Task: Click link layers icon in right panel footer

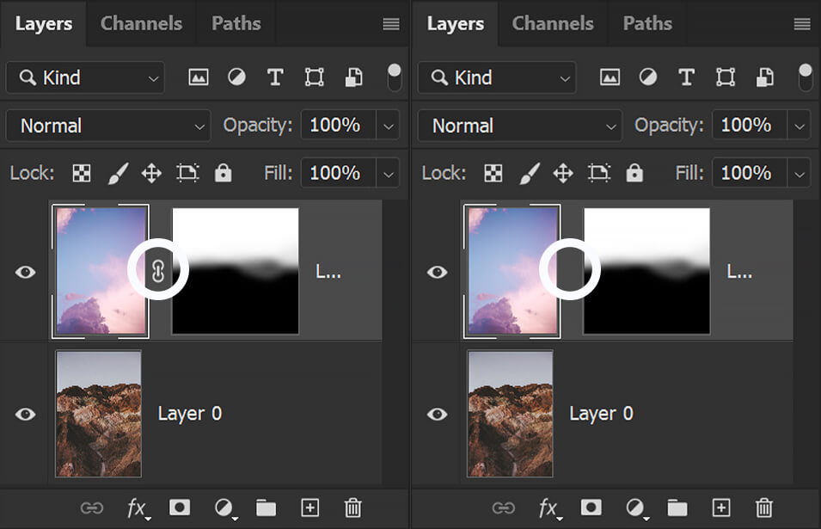Action: click(x=503, y=508)
